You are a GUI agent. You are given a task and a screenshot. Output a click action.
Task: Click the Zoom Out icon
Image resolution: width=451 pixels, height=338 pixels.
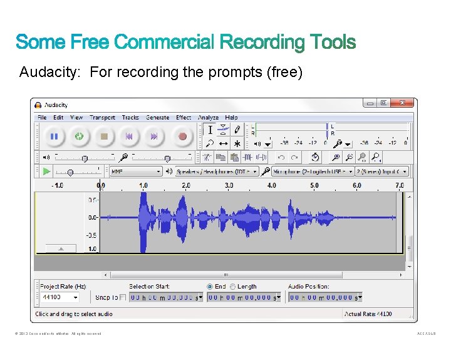349,157
